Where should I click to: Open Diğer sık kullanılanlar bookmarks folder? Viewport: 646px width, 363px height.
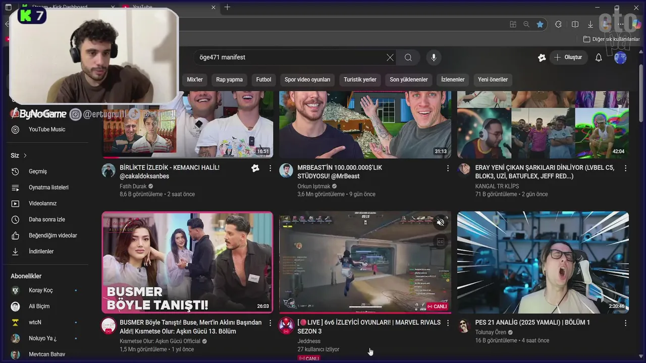611,39
